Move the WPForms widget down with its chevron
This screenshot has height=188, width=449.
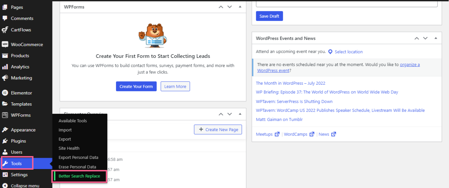point(230,7)
